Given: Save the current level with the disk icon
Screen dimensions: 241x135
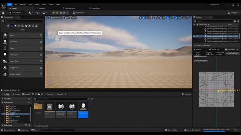Looking at the screenshot, I should [x=3, y=13].
